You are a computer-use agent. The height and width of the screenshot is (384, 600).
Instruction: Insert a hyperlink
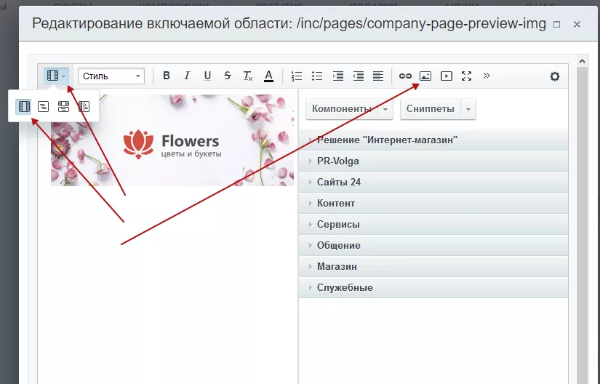click(405, 76)
